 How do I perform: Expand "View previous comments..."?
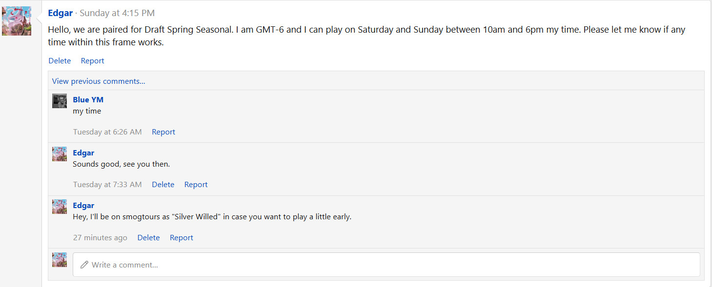pos(99,81)
